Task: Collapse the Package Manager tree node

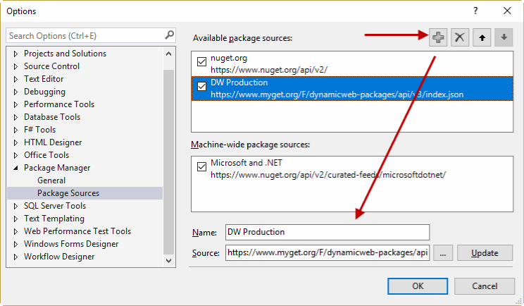Action: 17,168
